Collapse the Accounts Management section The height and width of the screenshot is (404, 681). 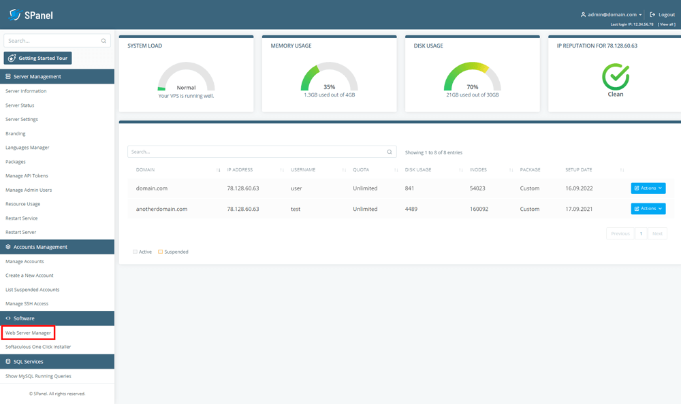57,247
